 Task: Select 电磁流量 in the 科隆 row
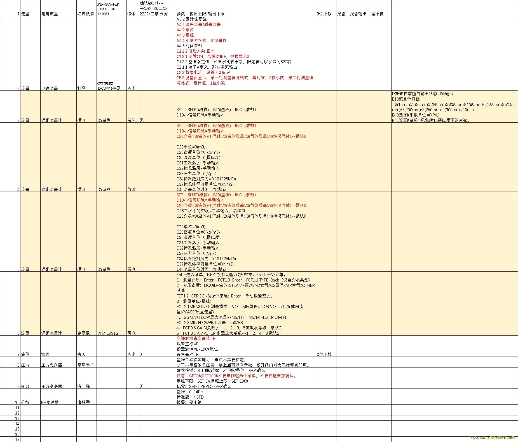pyautogui.click(x=58, y=53)
